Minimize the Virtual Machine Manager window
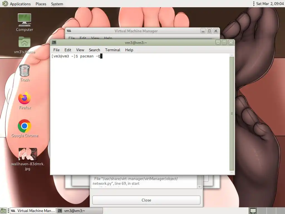285x214 pixels. pyautogui.click(x=203, y=31)
